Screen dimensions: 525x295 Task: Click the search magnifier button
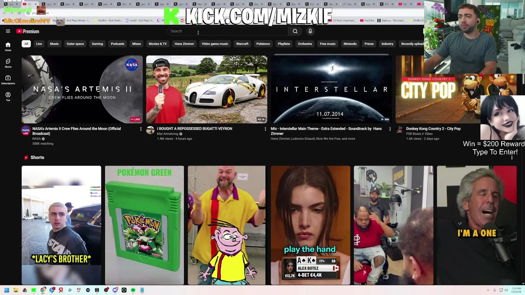click(x=295, y=31)
